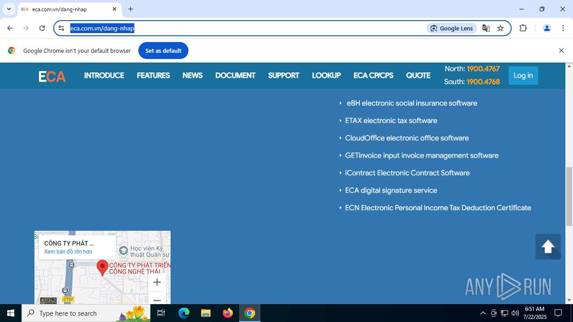Click Chrome icon in the taskbar
Screen dimensions: 573x322
pos(250,313)
